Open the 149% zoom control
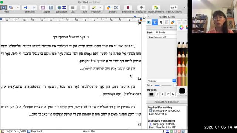 [x=21, y=132]
